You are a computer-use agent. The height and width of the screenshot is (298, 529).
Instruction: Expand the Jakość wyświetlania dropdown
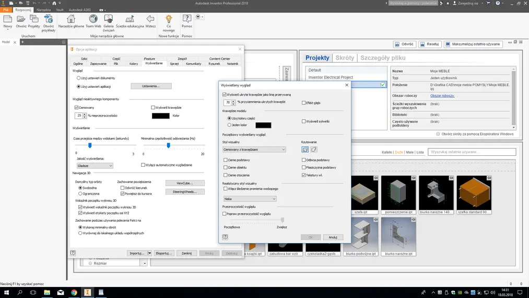[95, 166]
